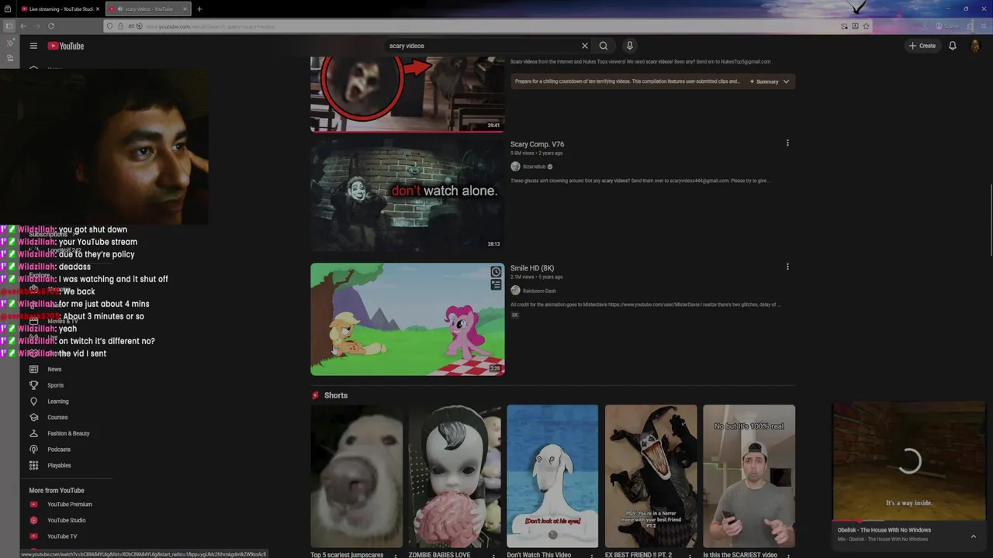Open YouTube TV sidebar link
Screen dimensions: 993x558
62,536
